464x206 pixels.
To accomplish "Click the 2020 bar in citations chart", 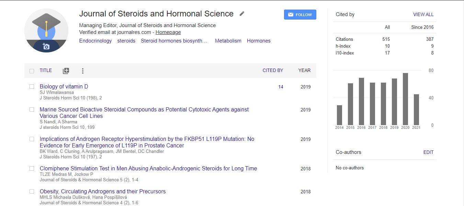I will 405,99.
